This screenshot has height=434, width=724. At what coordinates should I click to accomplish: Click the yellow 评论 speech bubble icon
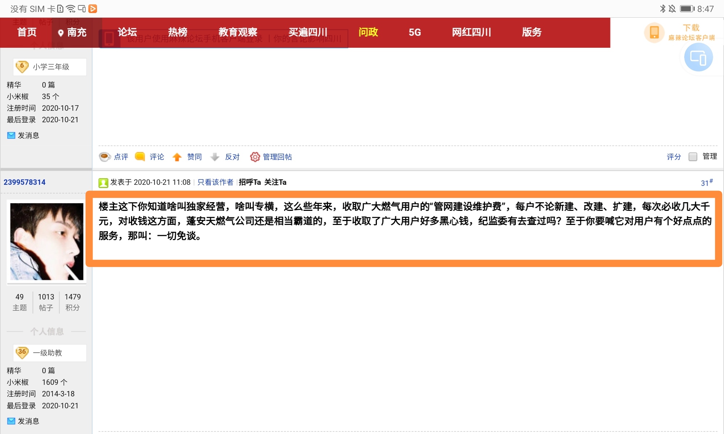pyautogui.click(x=140, y=157)
